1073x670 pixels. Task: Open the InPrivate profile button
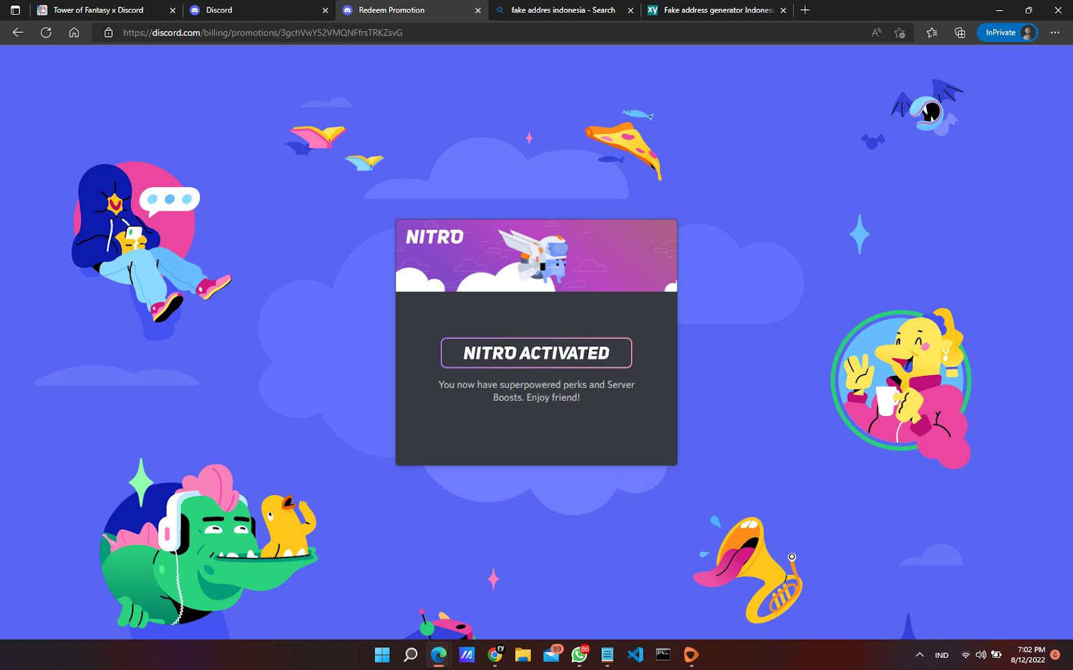click(x=1007, y=32)
